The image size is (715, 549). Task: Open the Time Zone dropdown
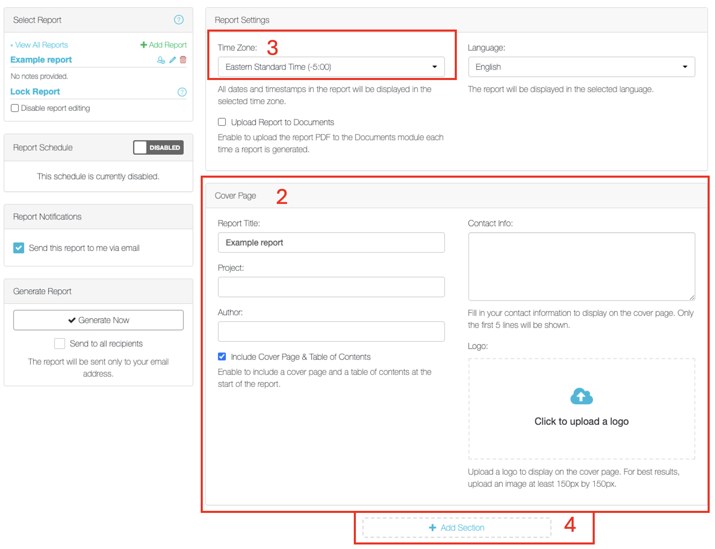pos(331,67)
